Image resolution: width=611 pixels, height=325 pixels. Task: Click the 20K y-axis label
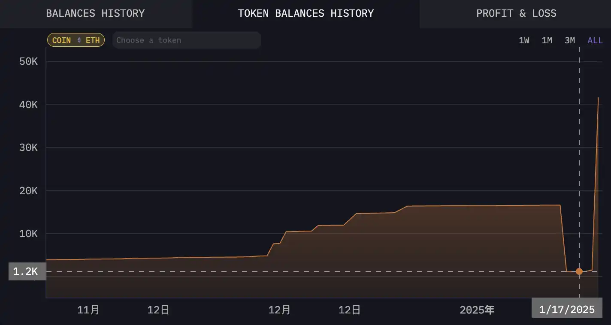point(29,190)
